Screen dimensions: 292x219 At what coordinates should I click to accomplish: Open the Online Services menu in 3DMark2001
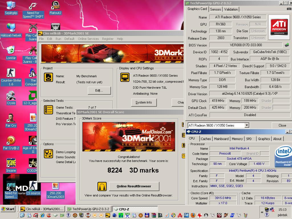pos(88,39)
